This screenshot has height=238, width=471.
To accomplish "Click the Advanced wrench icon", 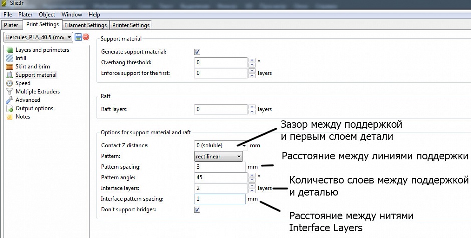I will (10, 100).
